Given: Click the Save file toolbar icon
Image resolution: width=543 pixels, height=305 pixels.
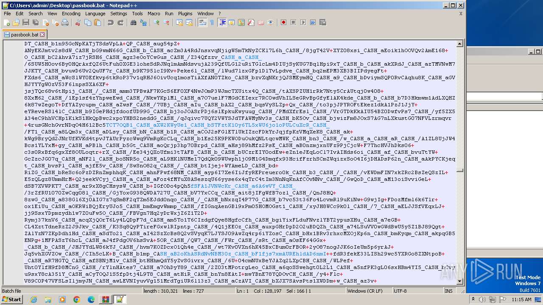Looking at the screenshot, I should coord(25,22).
